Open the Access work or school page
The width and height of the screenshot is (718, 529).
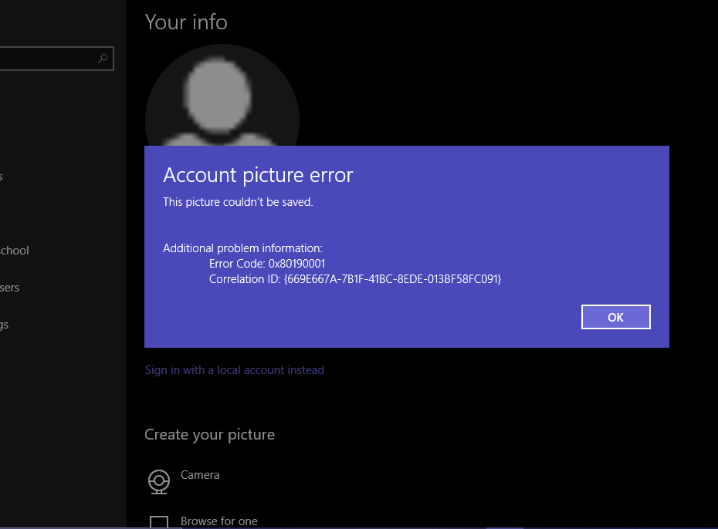(x=14, y=250)
